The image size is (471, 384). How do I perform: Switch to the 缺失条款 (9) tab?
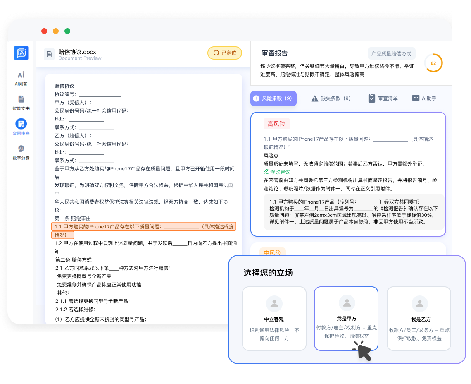(x=331, y=98)
